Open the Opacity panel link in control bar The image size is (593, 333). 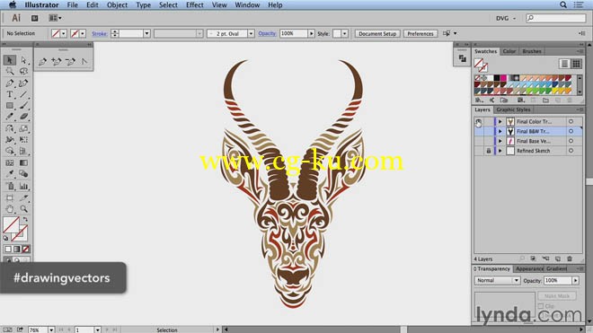click(267, 33)
